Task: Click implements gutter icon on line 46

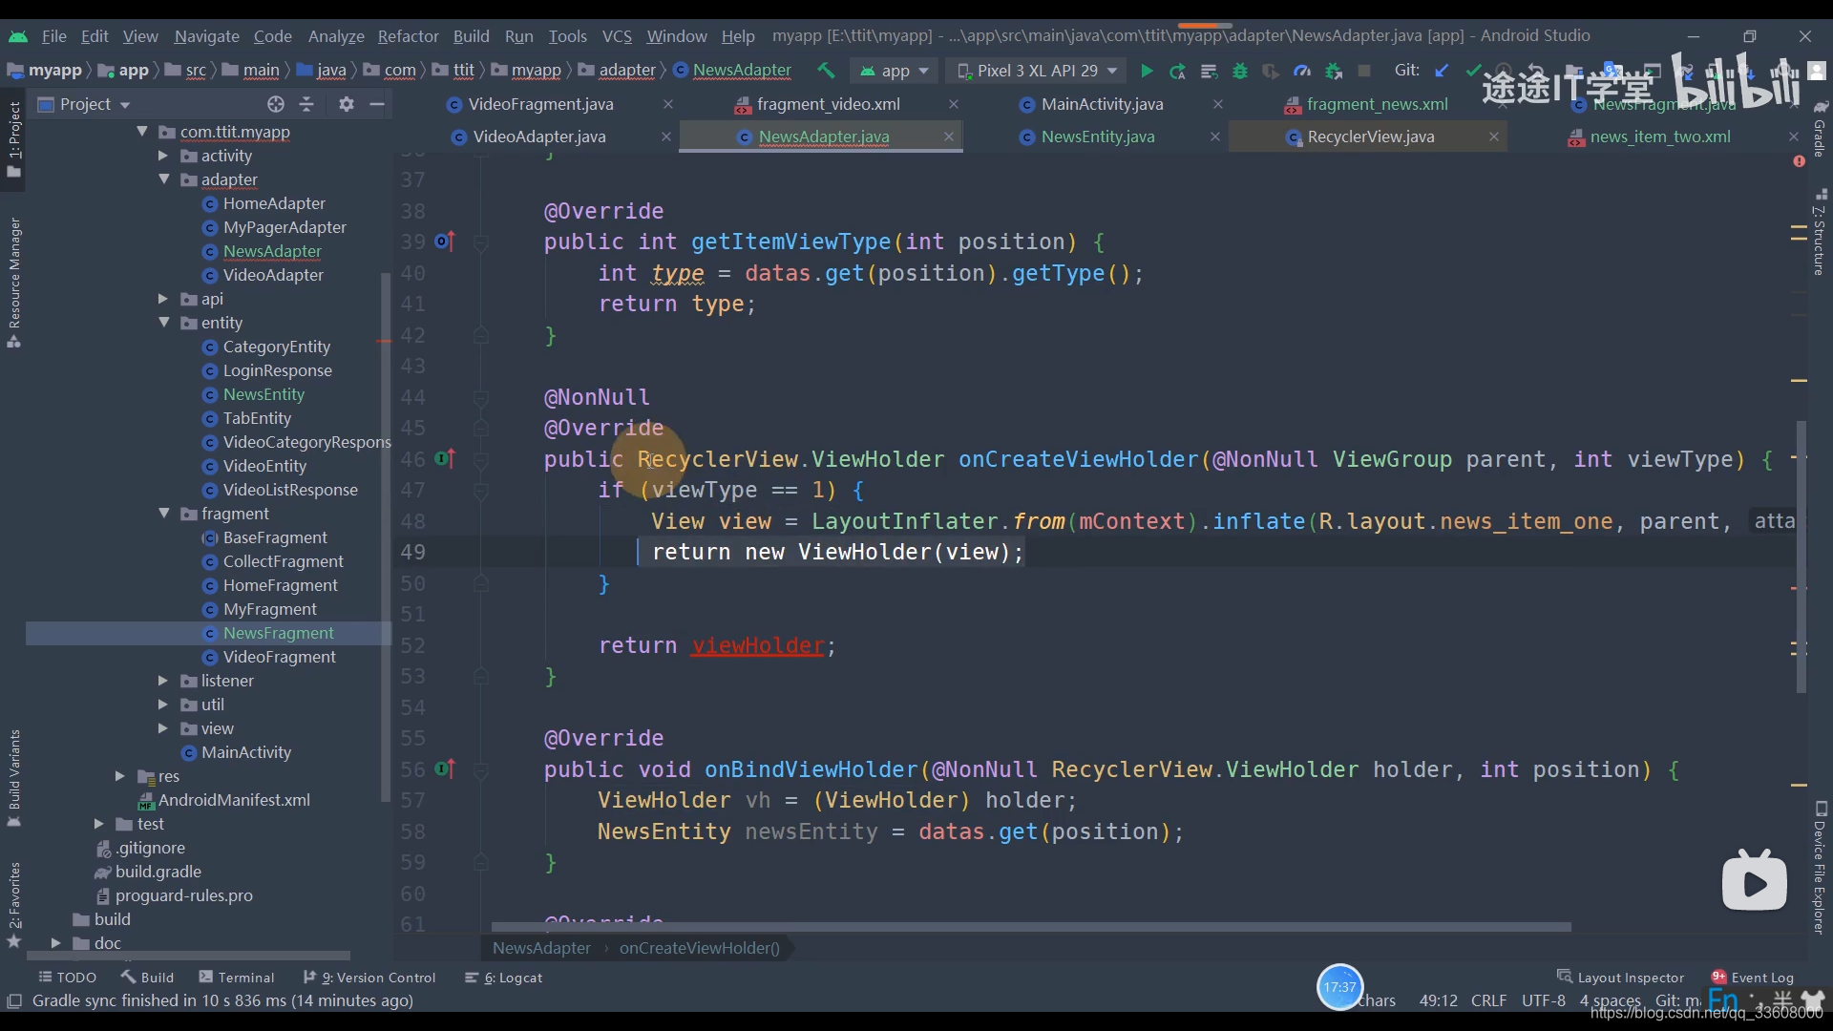Action: [x=445, y=459]
